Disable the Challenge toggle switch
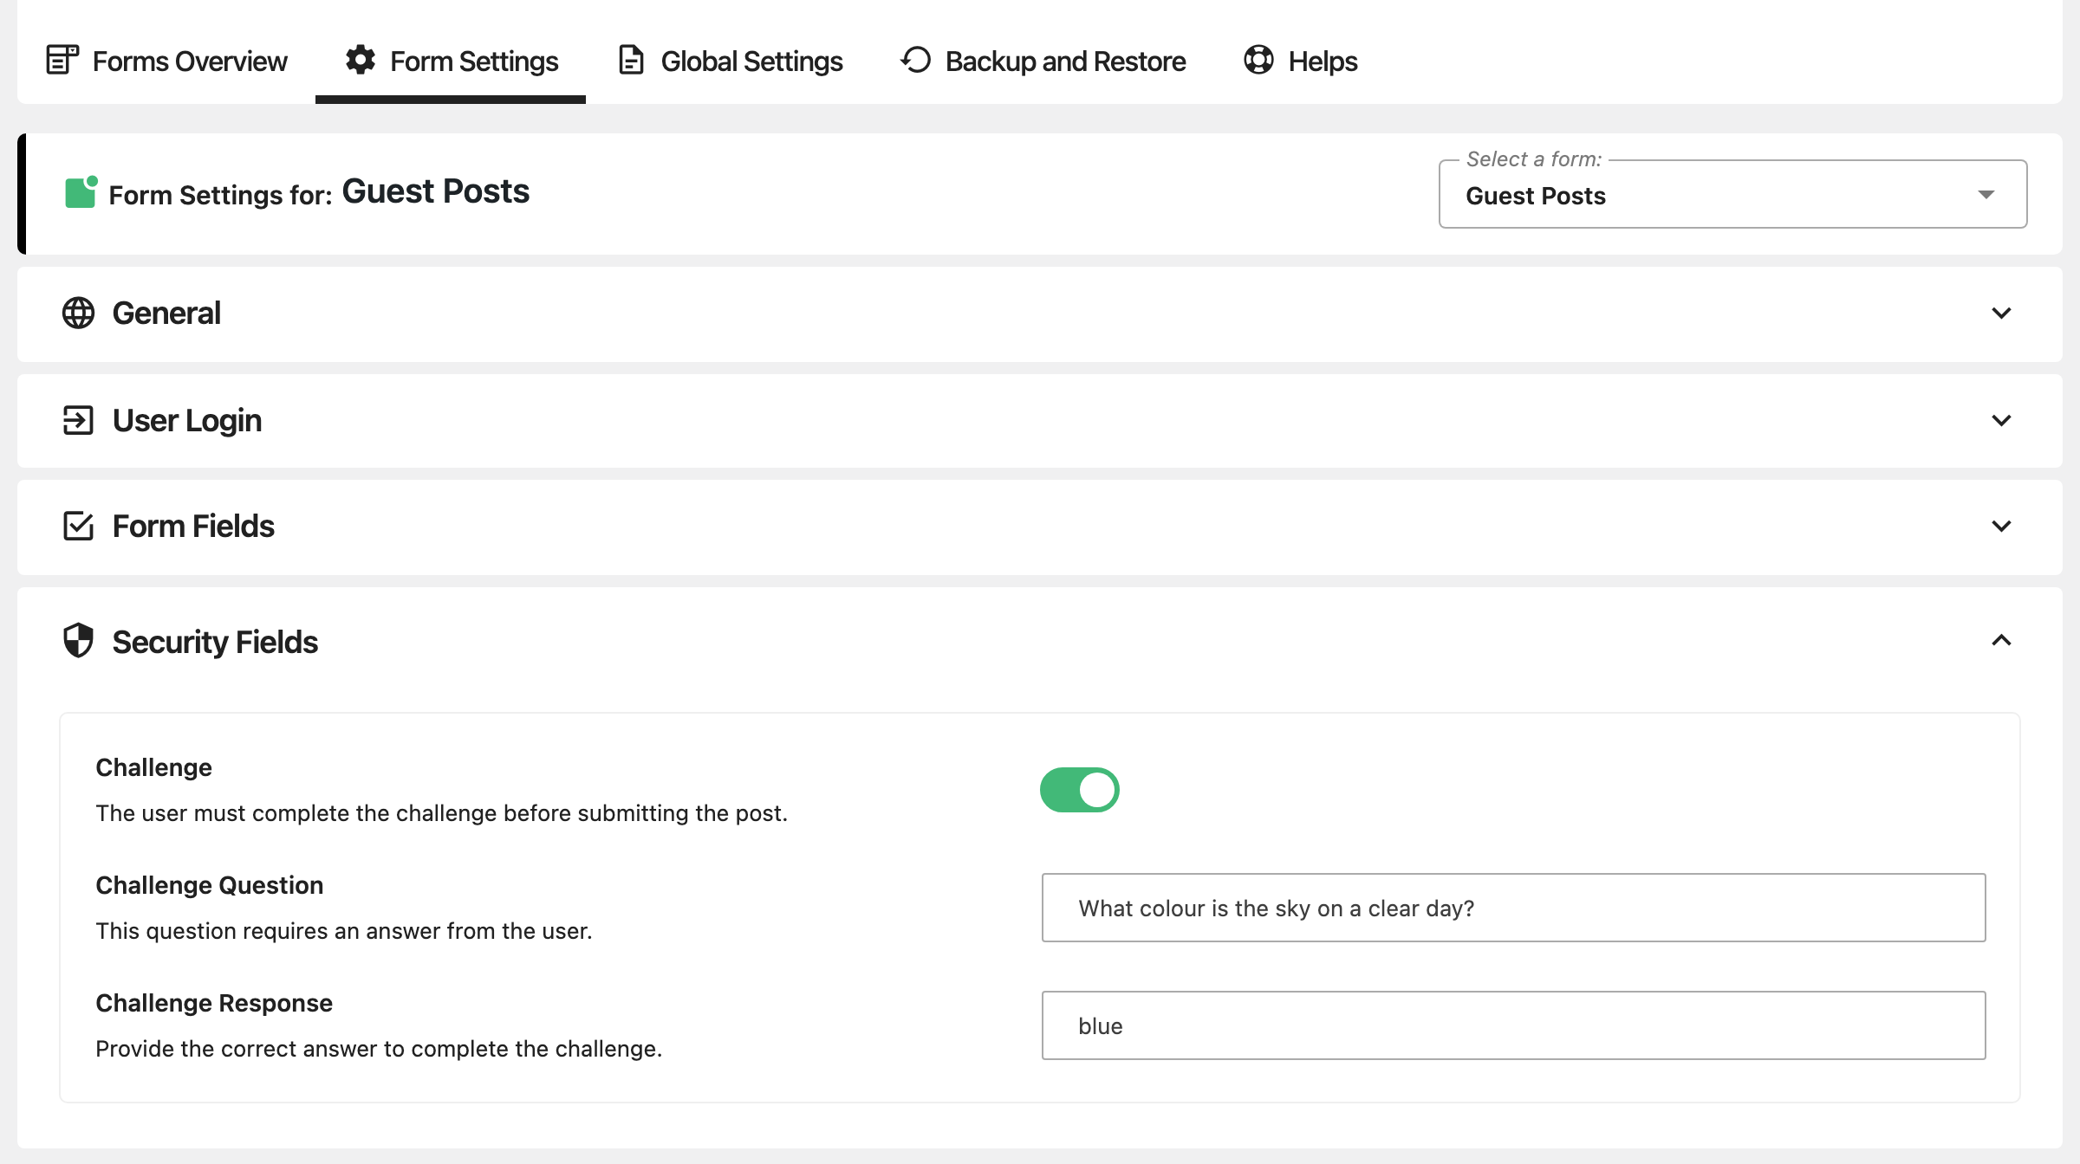Image resolution: width=2080 pixels, height=1164 pixels. click(1080, 790)
